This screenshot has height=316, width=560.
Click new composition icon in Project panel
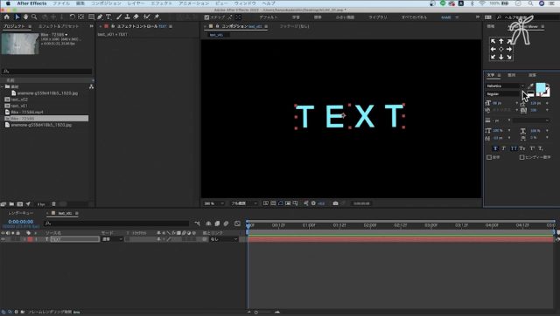20,204
